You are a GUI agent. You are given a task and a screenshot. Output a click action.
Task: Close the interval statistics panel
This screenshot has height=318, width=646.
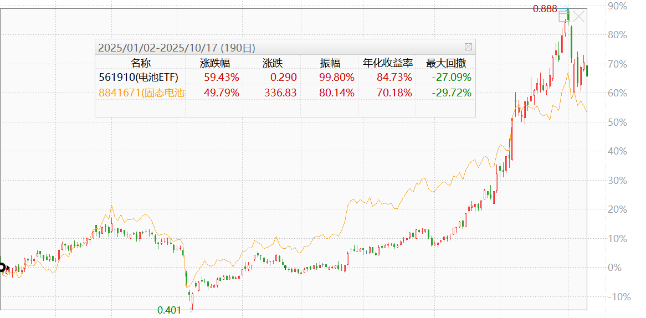pos(468,47)
